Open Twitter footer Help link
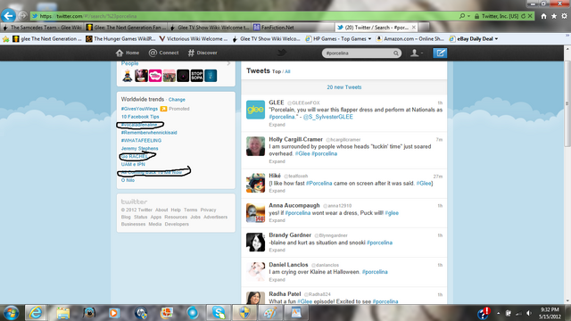Image resolution: width=571 pixels, height=321 pixels. pos(176,210)
